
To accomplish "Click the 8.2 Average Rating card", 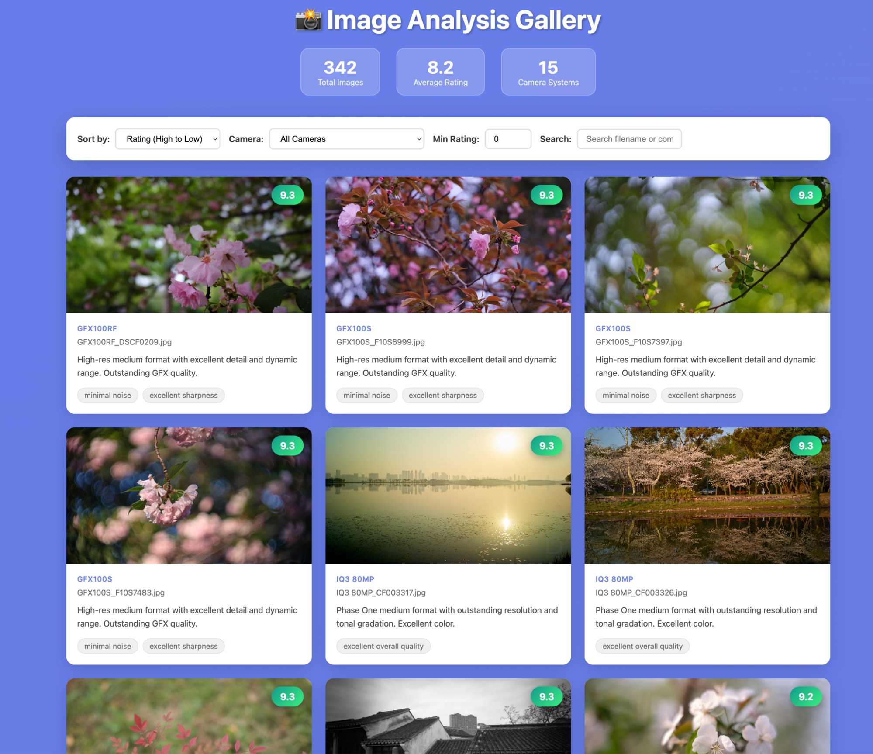I will click(440, 72).
